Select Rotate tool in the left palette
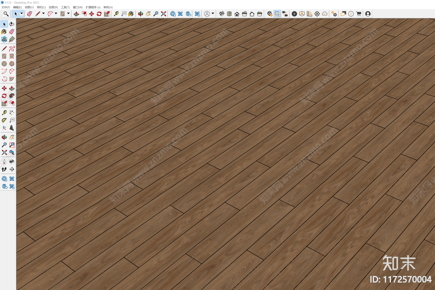Viewport: 435px width, 290px height. point(4,96)
